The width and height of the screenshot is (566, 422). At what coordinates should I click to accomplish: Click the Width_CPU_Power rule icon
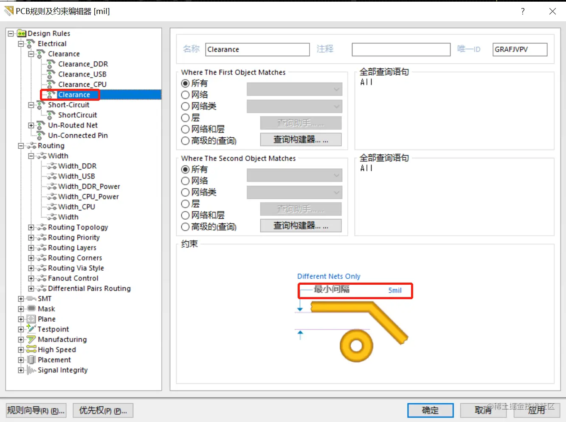[x=52, y=197]
